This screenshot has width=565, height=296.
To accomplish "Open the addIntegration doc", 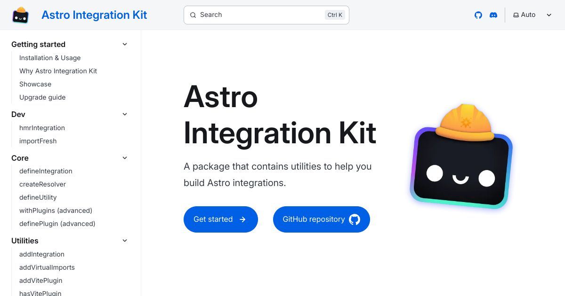I will pyautogui.click(x=42, y=254).
